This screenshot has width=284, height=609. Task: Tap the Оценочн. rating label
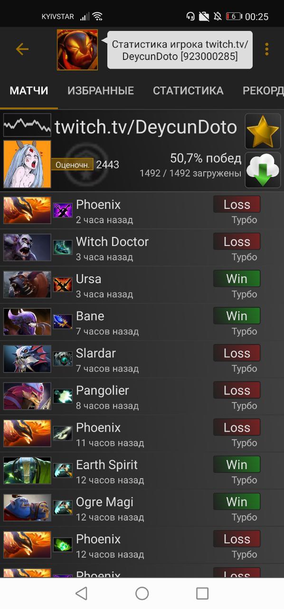[72, 165]
